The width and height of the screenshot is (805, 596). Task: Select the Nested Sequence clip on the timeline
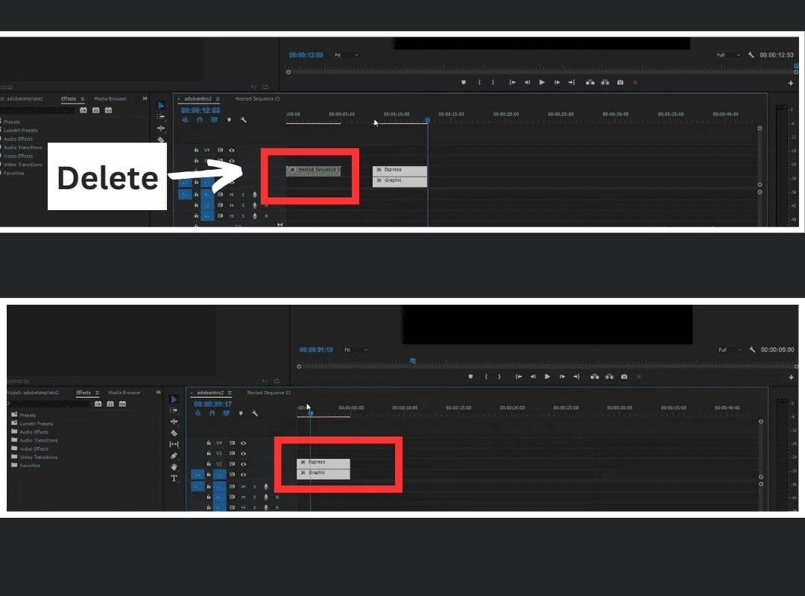click(313, 170)
